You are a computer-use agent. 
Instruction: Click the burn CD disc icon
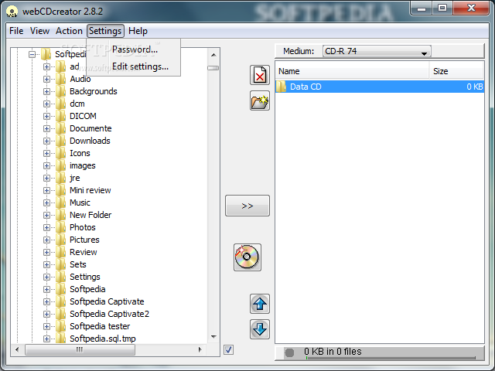point(247,257)
